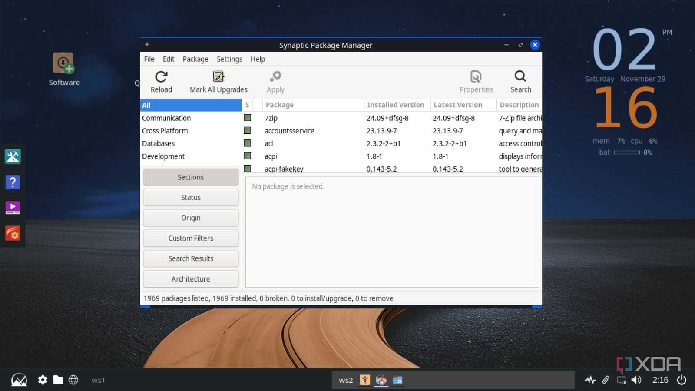Toggle the status box for acl

pyautogui.click(x=248, y=143)
